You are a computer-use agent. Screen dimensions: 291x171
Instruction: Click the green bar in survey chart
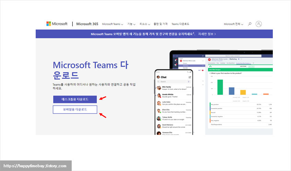pyautogui.click(x=220, y=87)
